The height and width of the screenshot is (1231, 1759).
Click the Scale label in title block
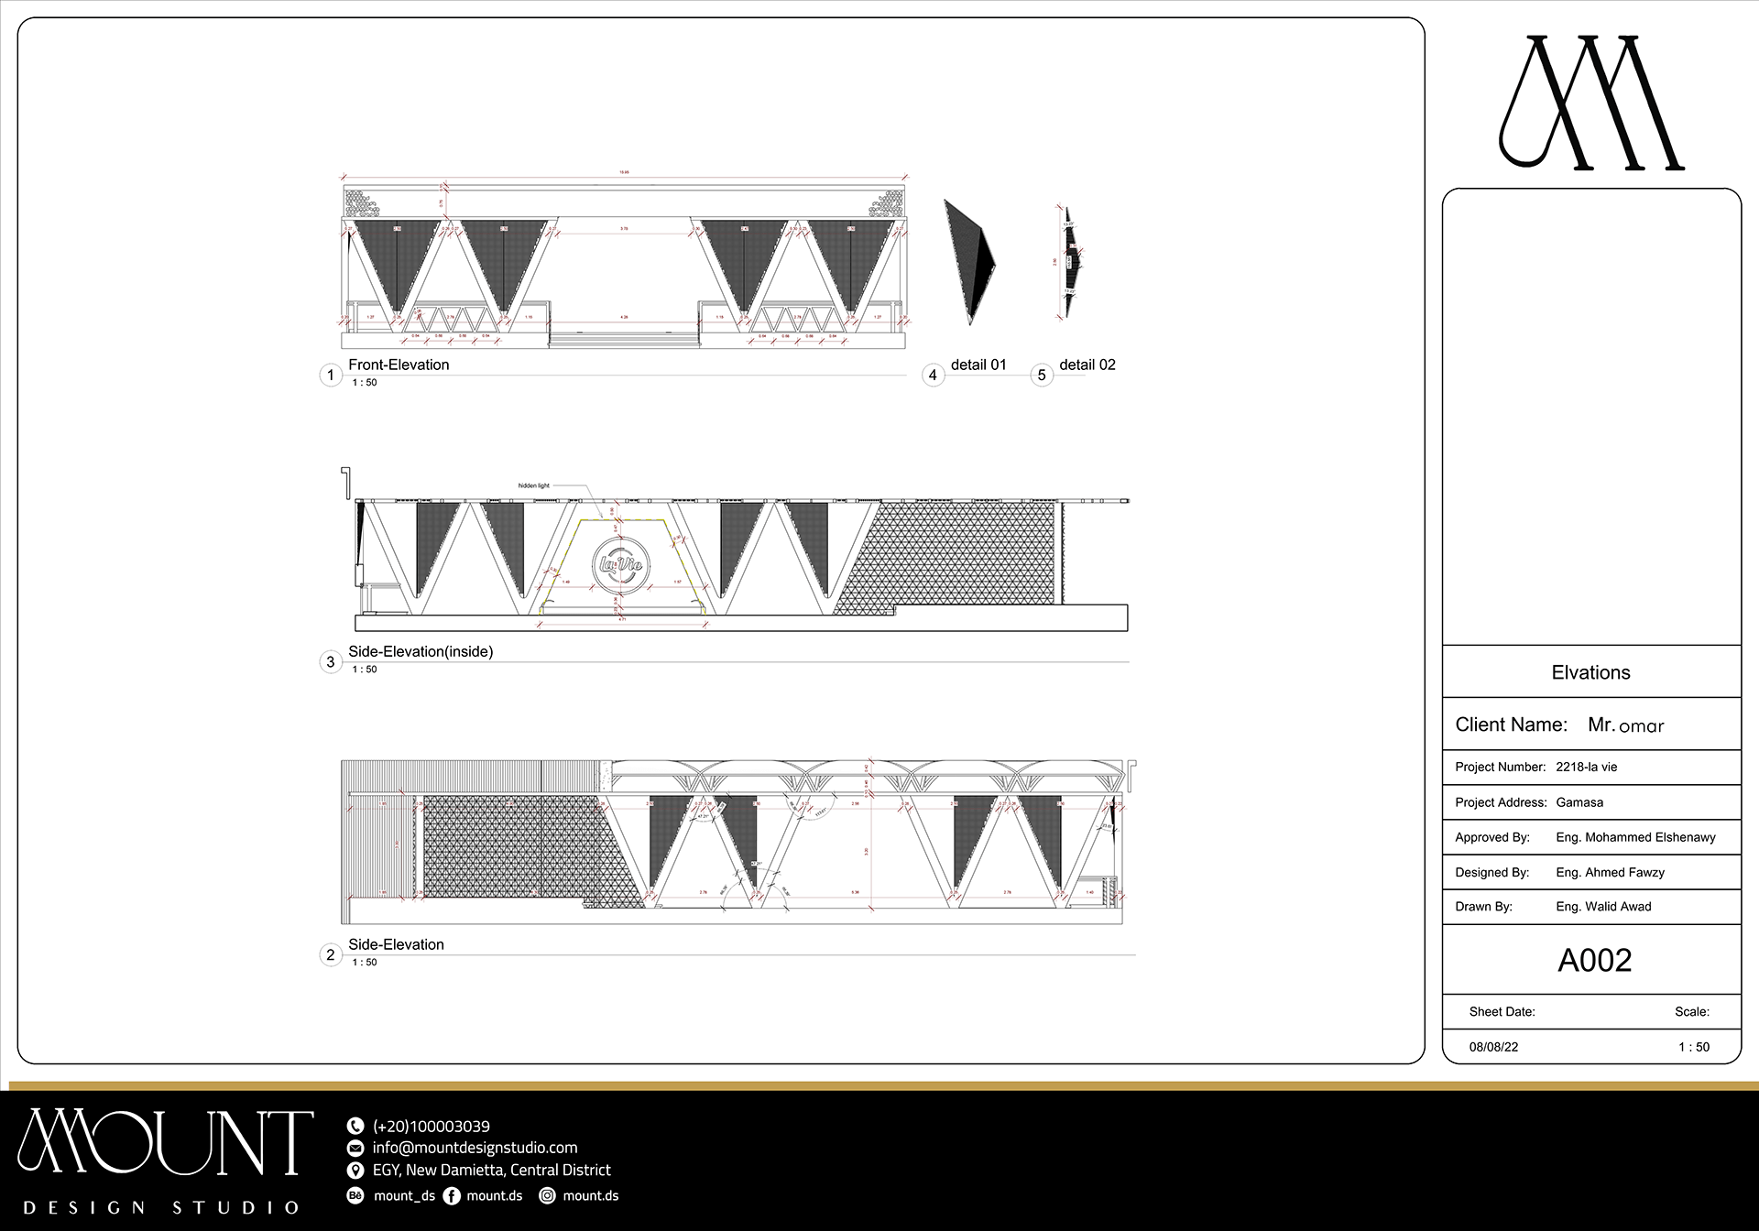pos(1692,1012)
